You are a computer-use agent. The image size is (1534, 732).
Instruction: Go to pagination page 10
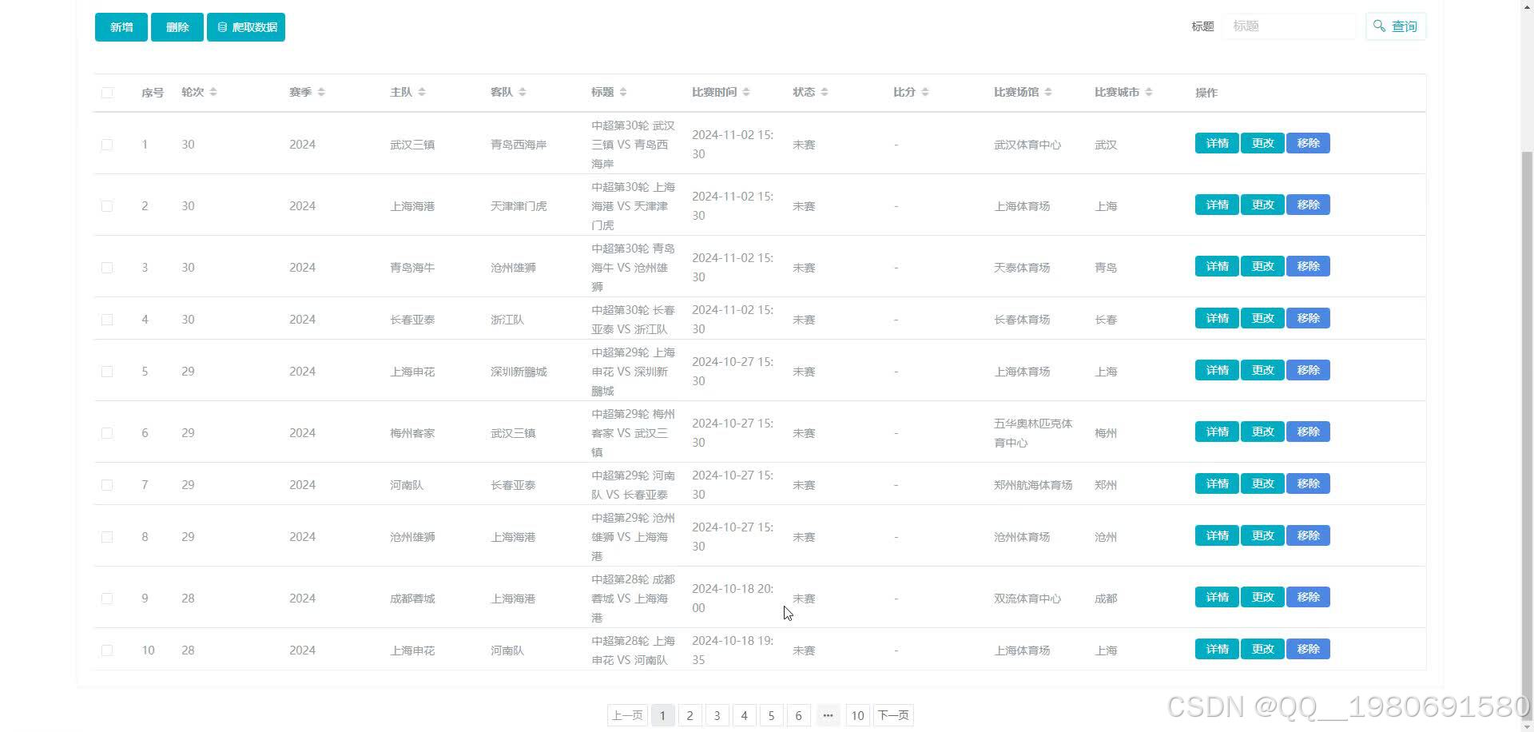[857, 715]
